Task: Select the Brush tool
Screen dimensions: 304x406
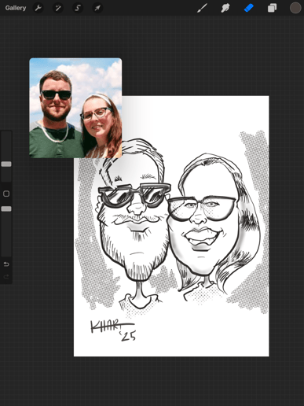Action: [x=202, y=8]
